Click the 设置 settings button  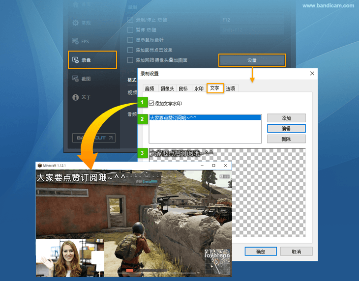click(x=252, y=60)
